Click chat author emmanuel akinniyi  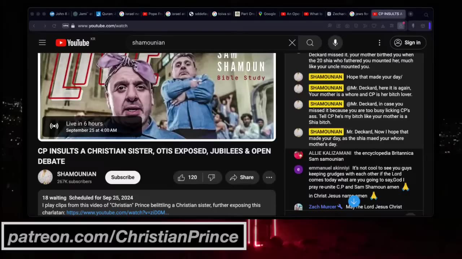coord(329,168)
